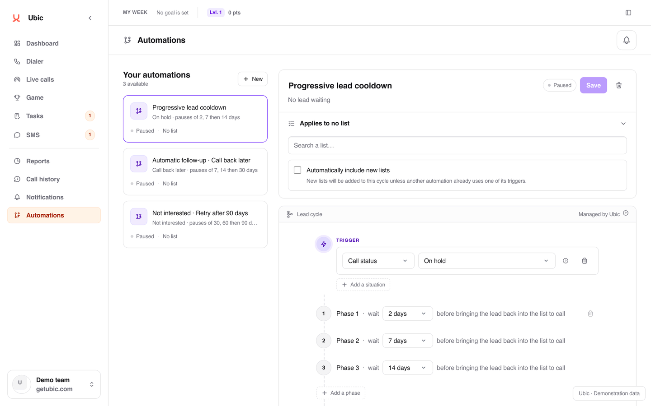Create a New automation
This screenshot has height=406, width=651.
(253, 79)
